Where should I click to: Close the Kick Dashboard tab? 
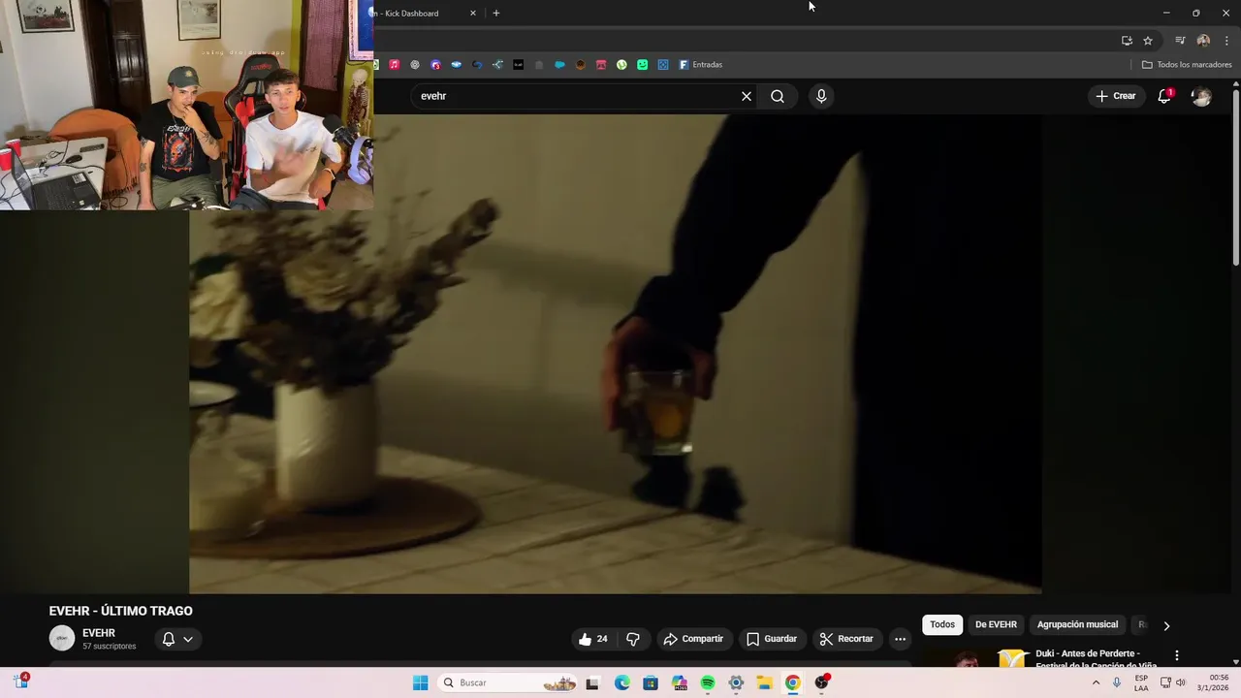click(473, 13)
